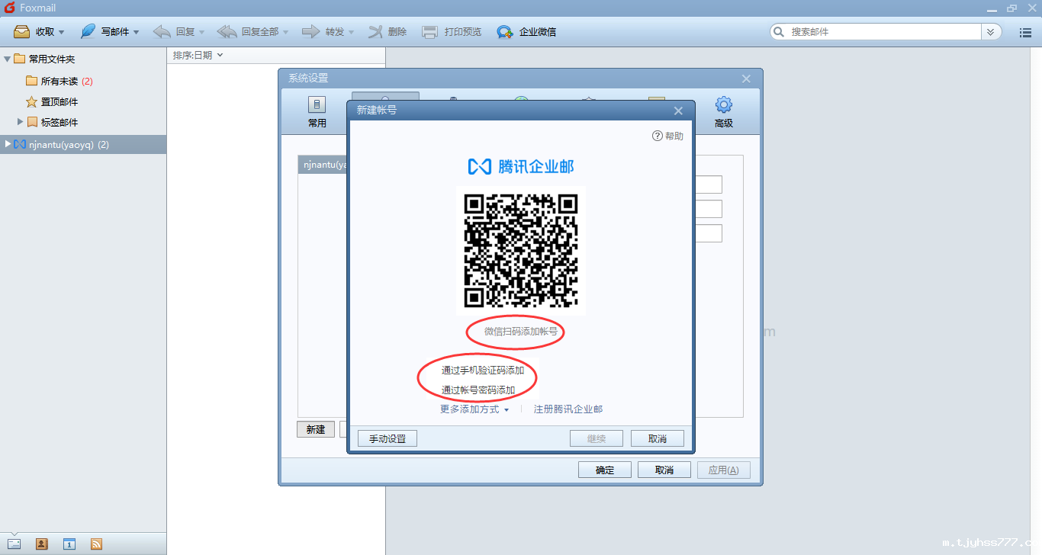Click the 帮助 help icon in dialog
The width and height of the screenshot is (1042, 555).
(658, 136)
